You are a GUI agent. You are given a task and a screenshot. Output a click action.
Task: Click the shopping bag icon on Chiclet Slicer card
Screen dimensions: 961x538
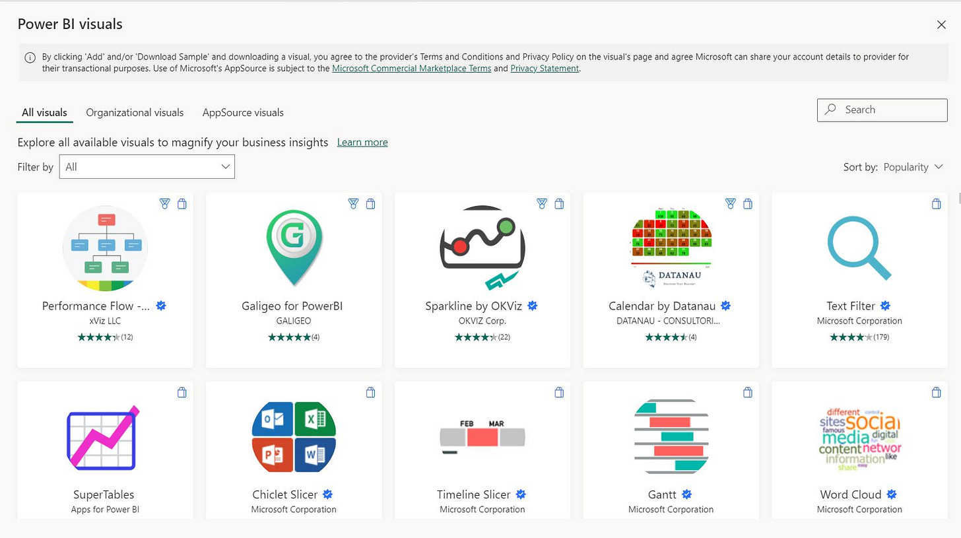tap(370, 393)
